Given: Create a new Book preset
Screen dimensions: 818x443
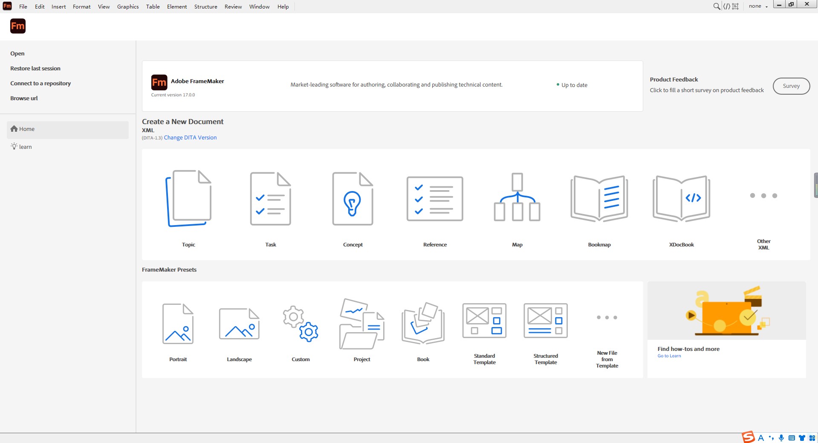Looking at the screenshot, I should pyautogui.click(x=423, y=324).
